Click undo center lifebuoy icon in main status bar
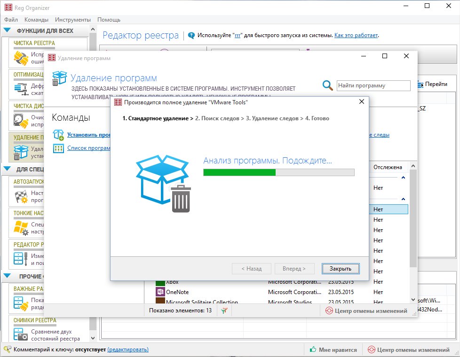Screen dimensions: 460x357 click(372, 349)
